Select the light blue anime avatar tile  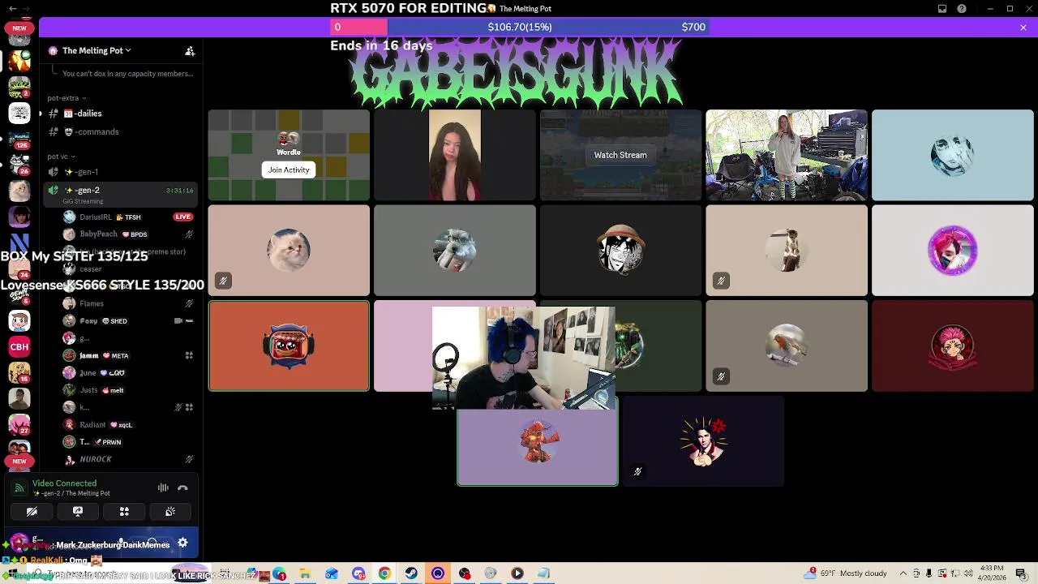(953, 155)
